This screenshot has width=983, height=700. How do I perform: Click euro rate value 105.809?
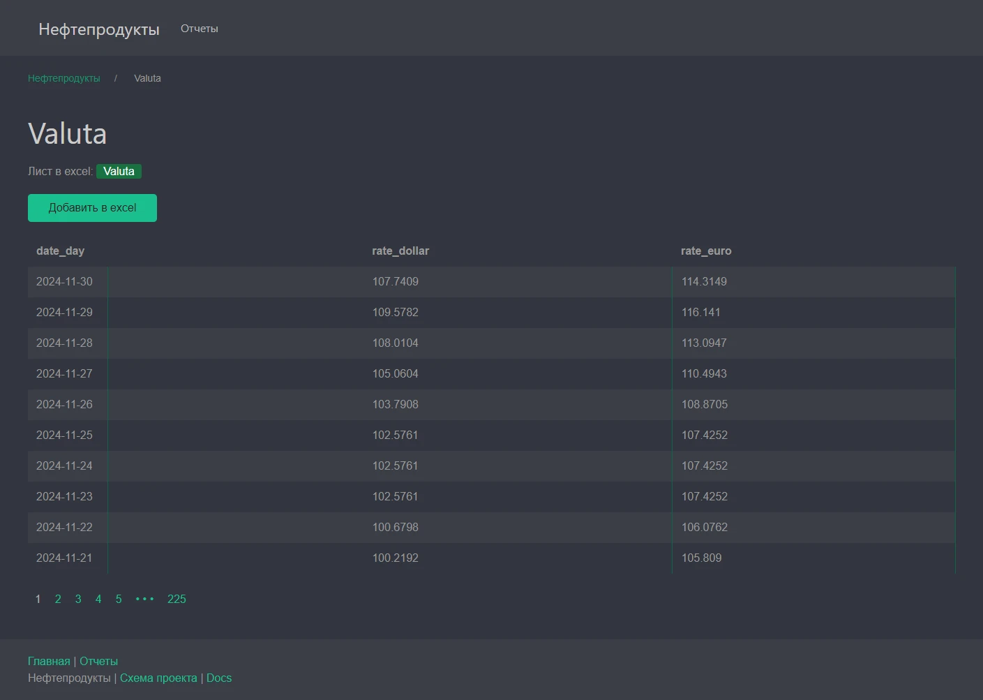coord(701,558)
